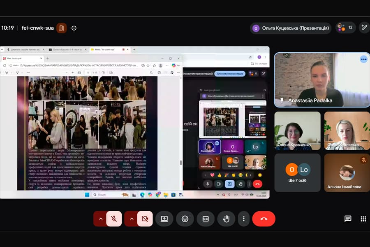This screenshot has width=370, height=247.
Task: Open camera video settings chevron
Action: [x=132, y=219]
